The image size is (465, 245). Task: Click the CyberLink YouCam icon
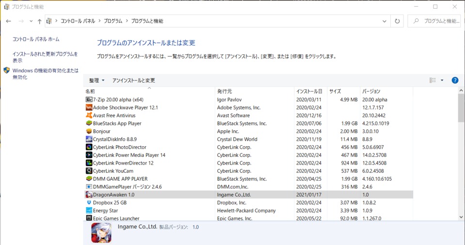pos(89,170)
